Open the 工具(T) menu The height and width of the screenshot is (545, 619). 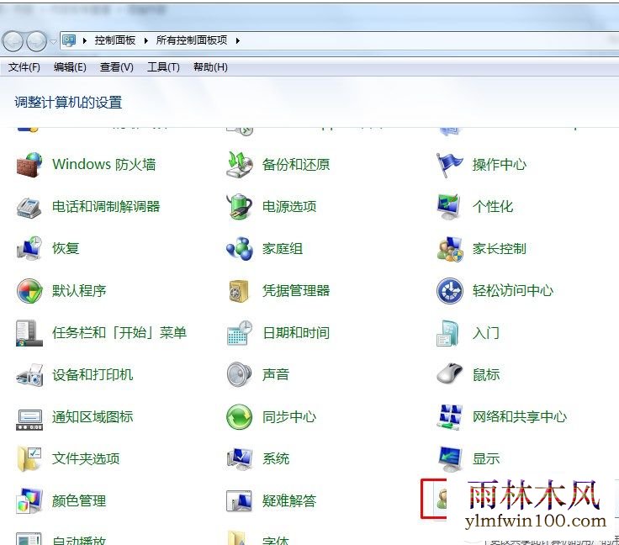pyautogui.click(x=163, y=67)
